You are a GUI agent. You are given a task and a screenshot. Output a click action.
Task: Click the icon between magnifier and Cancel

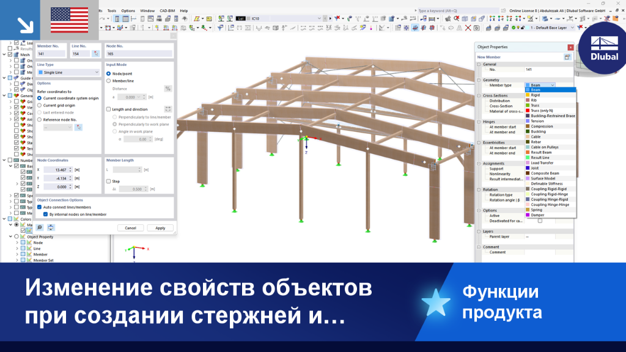click(51, 227)
